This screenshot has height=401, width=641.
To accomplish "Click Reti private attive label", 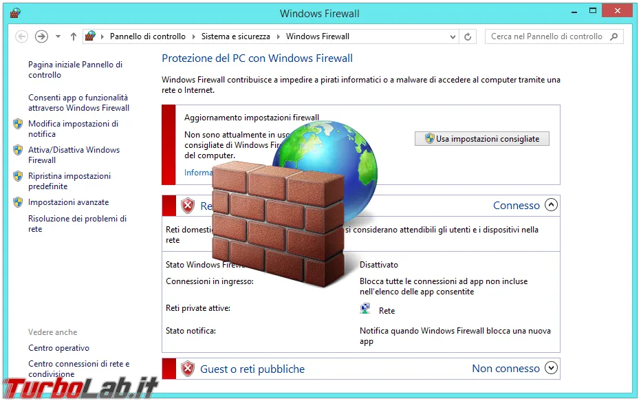I will (x=198, y=308).
